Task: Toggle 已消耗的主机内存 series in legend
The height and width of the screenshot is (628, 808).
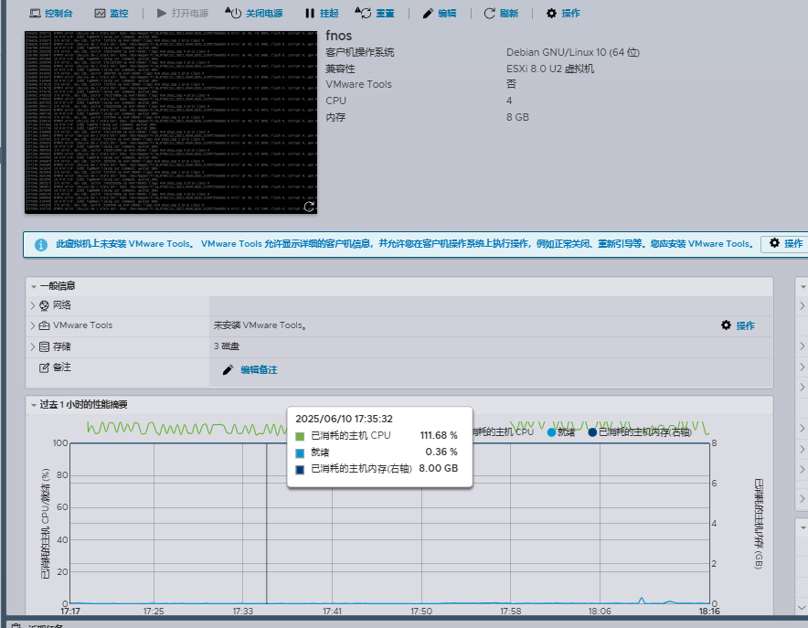Action: (x=592, y=431)
